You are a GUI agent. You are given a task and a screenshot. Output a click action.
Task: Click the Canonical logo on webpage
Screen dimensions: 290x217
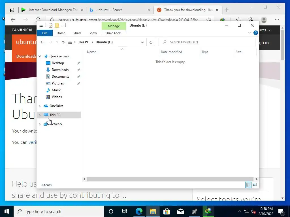tap(22, 30)
